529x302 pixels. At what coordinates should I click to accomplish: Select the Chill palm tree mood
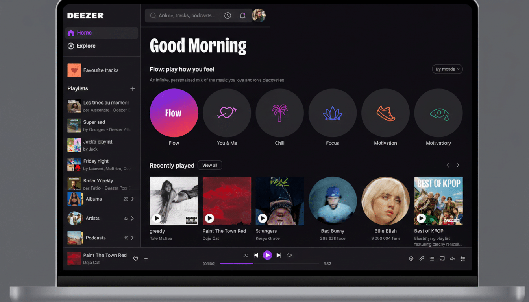[279, 113]
